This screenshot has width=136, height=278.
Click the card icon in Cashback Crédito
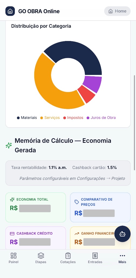click(12, 233)
